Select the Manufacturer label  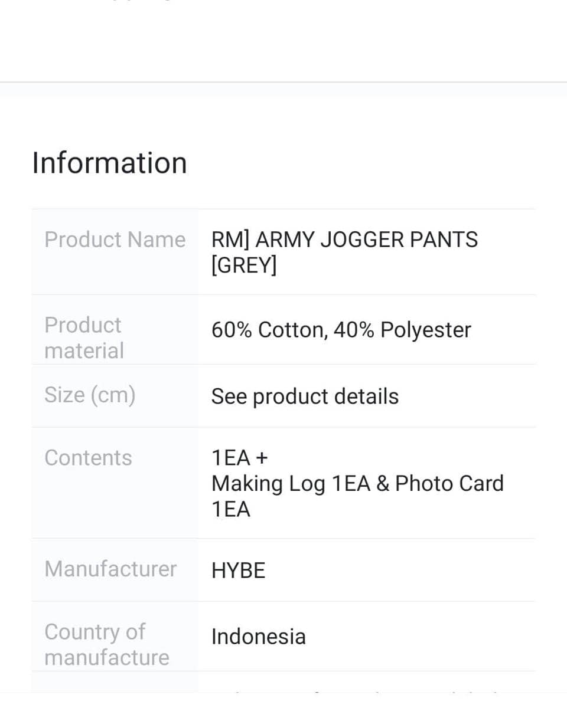point(110,569)
